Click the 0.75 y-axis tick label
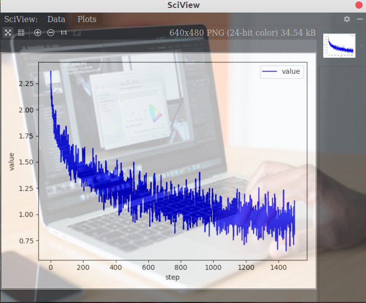 26,241
